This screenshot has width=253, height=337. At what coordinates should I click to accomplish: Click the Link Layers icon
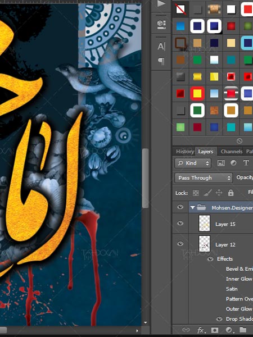click(186, 330)
